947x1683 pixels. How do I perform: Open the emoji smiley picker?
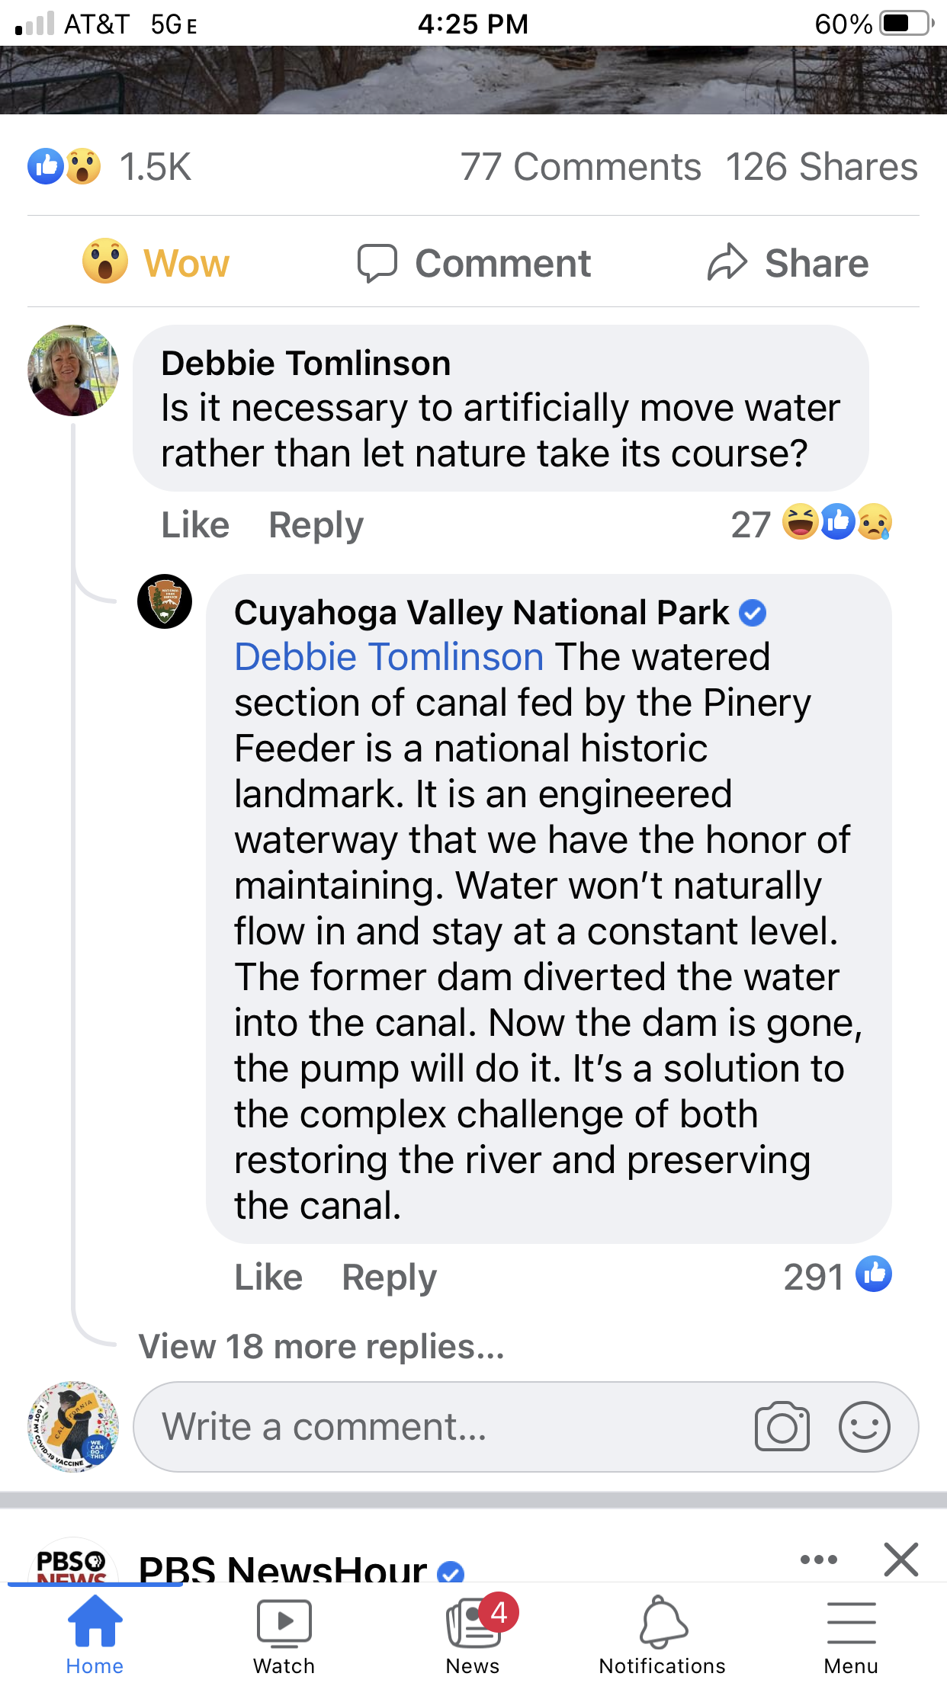pos(864,1427)
